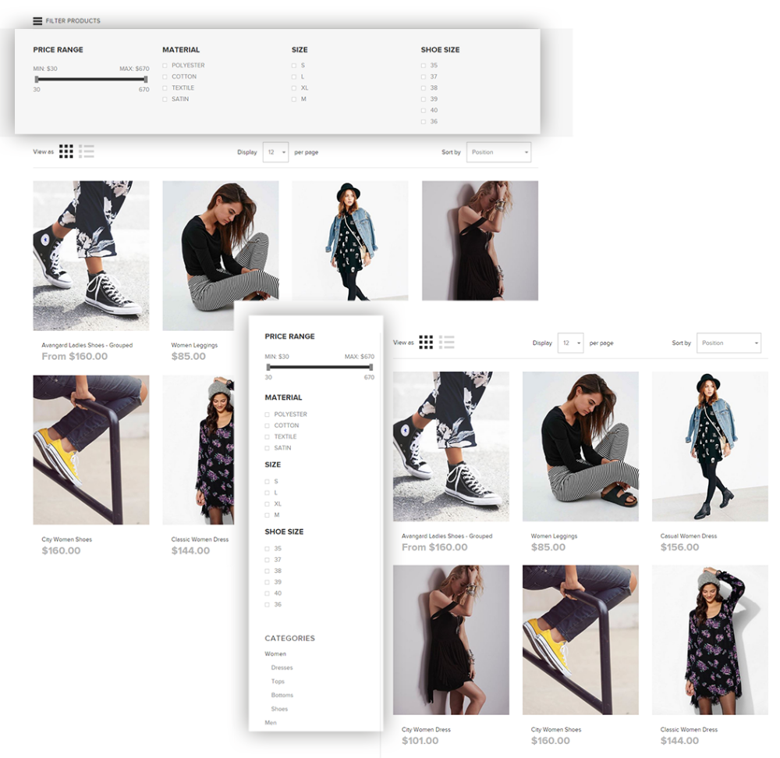Open the Dresses category in the sidebar

click(x=282, y=667)
